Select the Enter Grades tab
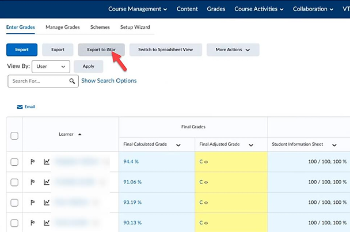The height and width of the screenshot is (232, 350). point(21,27)
